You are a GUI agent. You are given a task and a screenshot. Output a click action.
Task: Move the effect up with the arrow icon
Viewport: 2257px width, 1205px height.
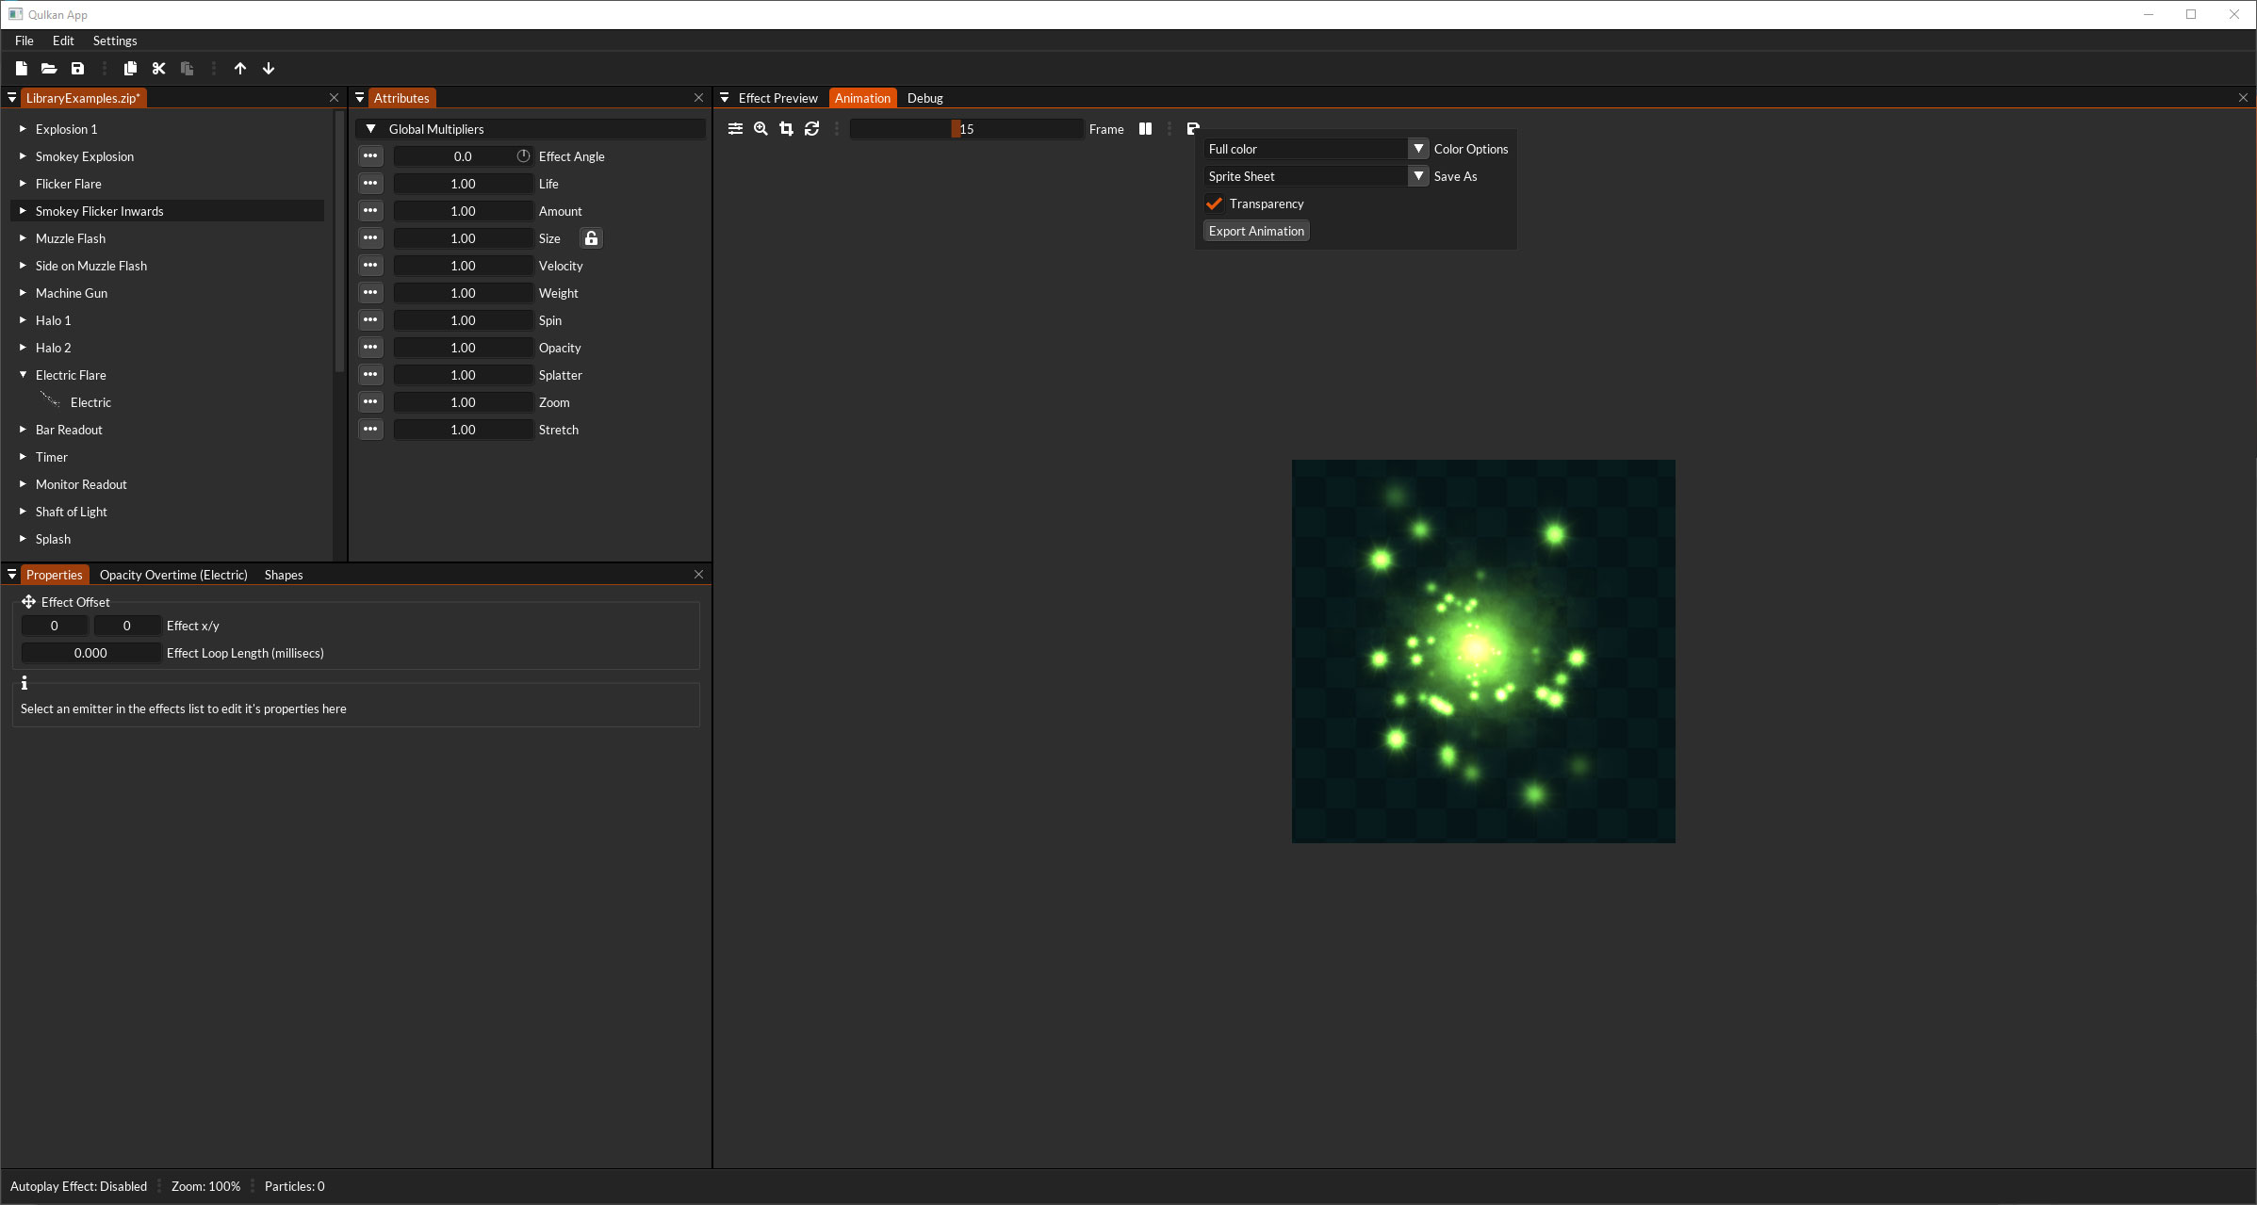240,69
